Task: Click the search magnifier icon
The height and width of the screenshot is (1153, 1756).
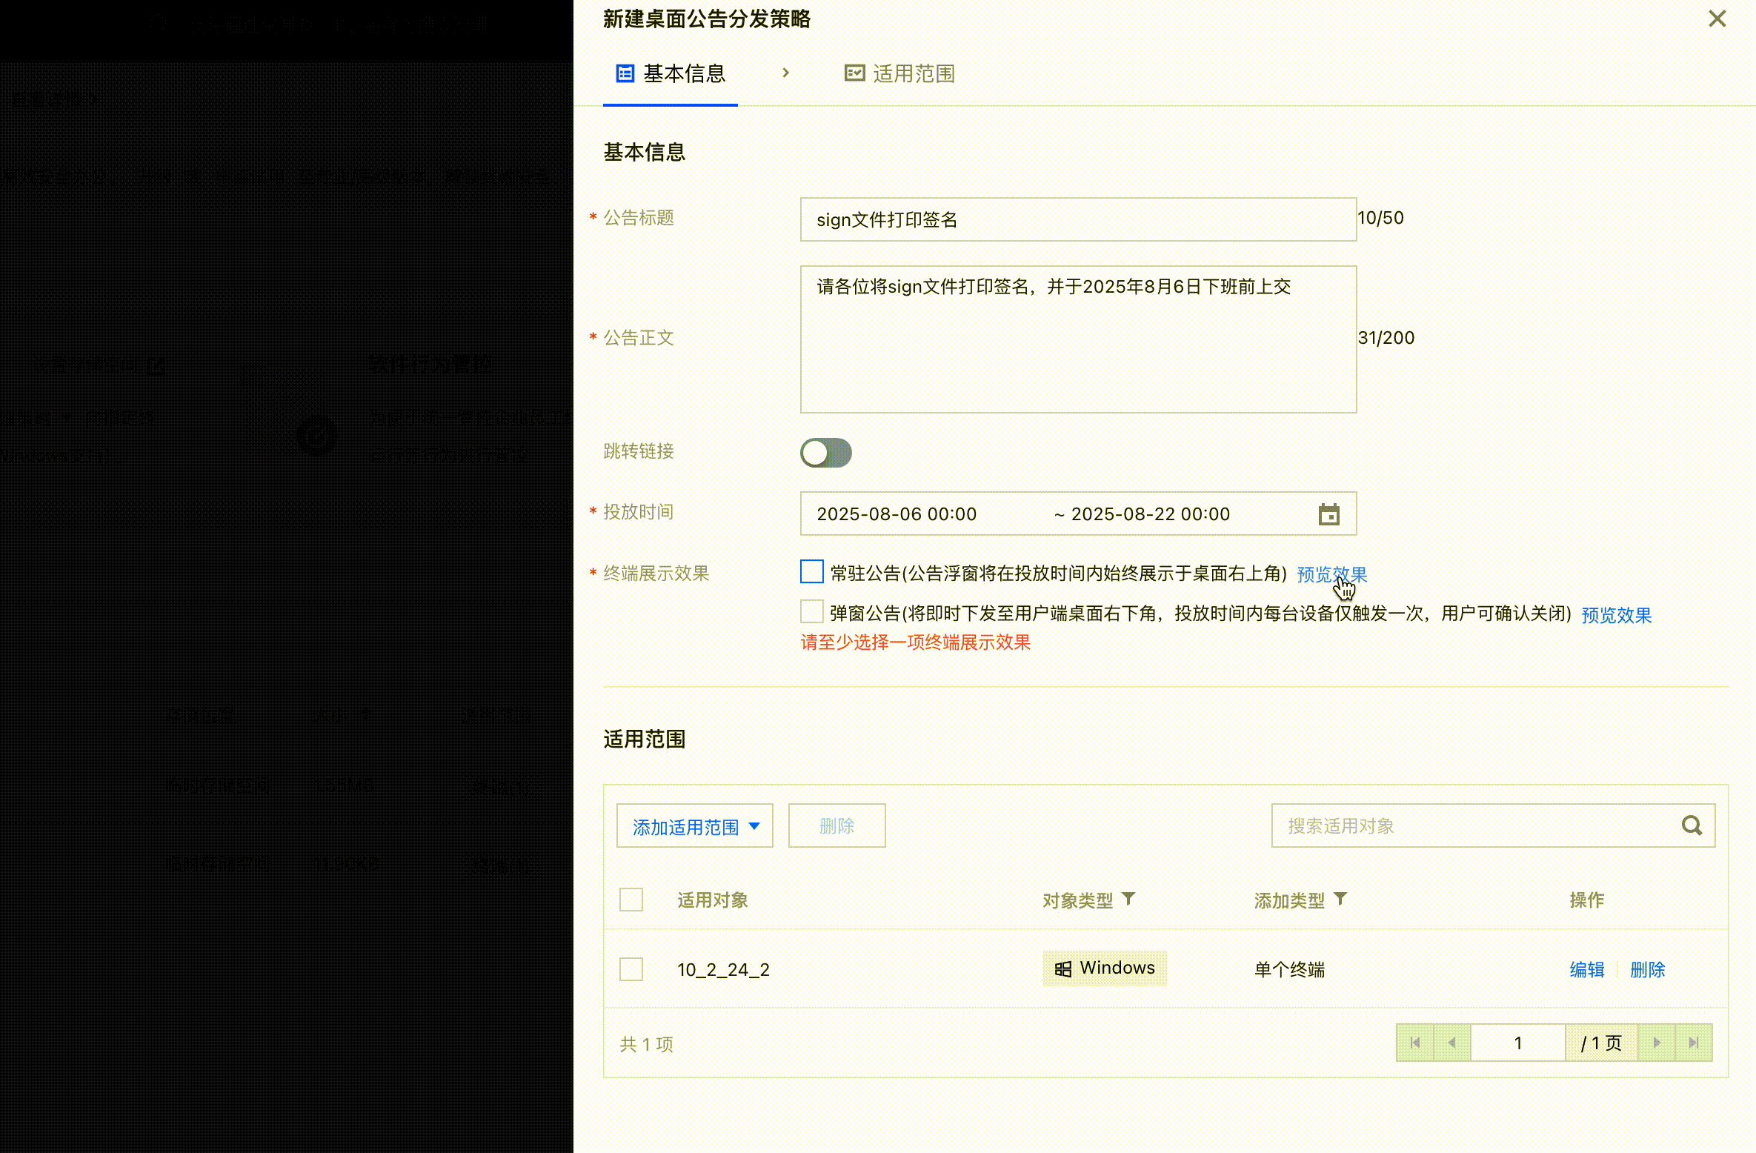Action: coord(1692,825)
